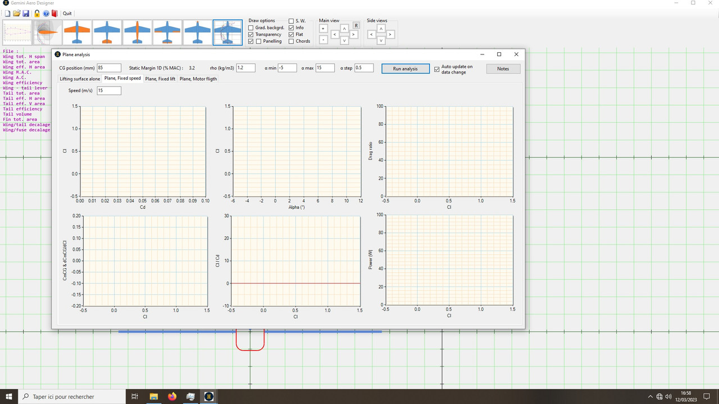Click the Run analysis button
The height and width of the screenshot is (404, 719).
[x=406, y=68]
